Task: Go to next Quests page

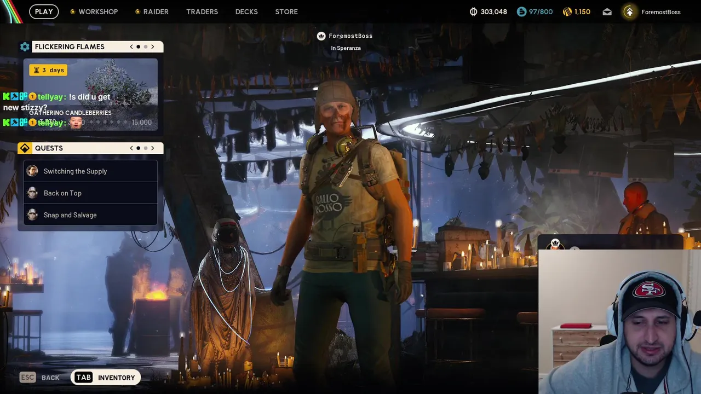Action: click(153, 148)
